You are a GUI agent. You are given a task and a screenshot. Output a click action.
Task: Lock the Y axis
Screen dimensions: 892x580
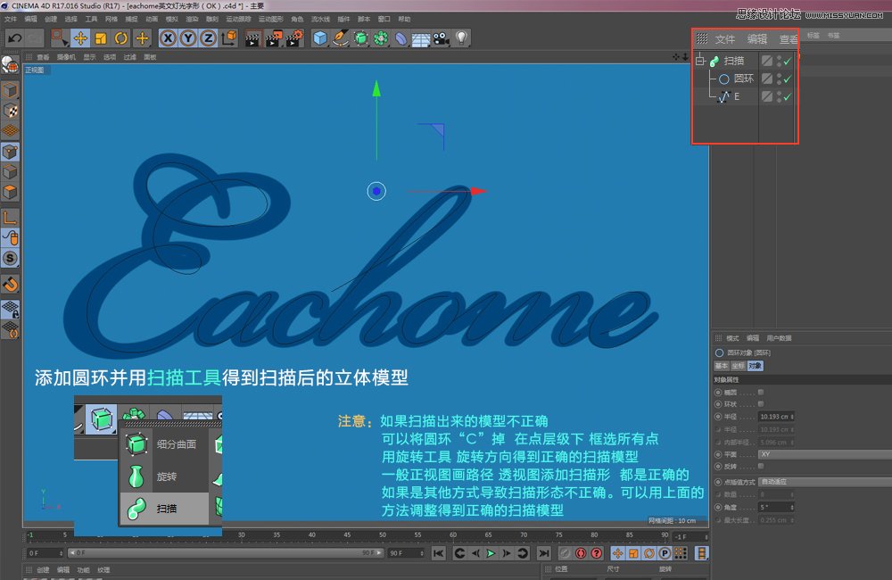[187, 37]
